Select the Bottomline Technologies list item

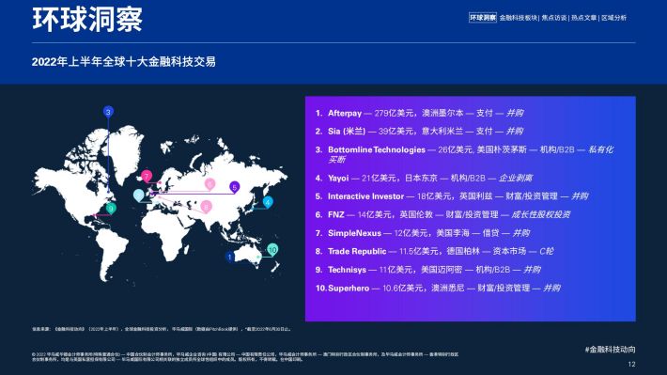coord(464,154)
